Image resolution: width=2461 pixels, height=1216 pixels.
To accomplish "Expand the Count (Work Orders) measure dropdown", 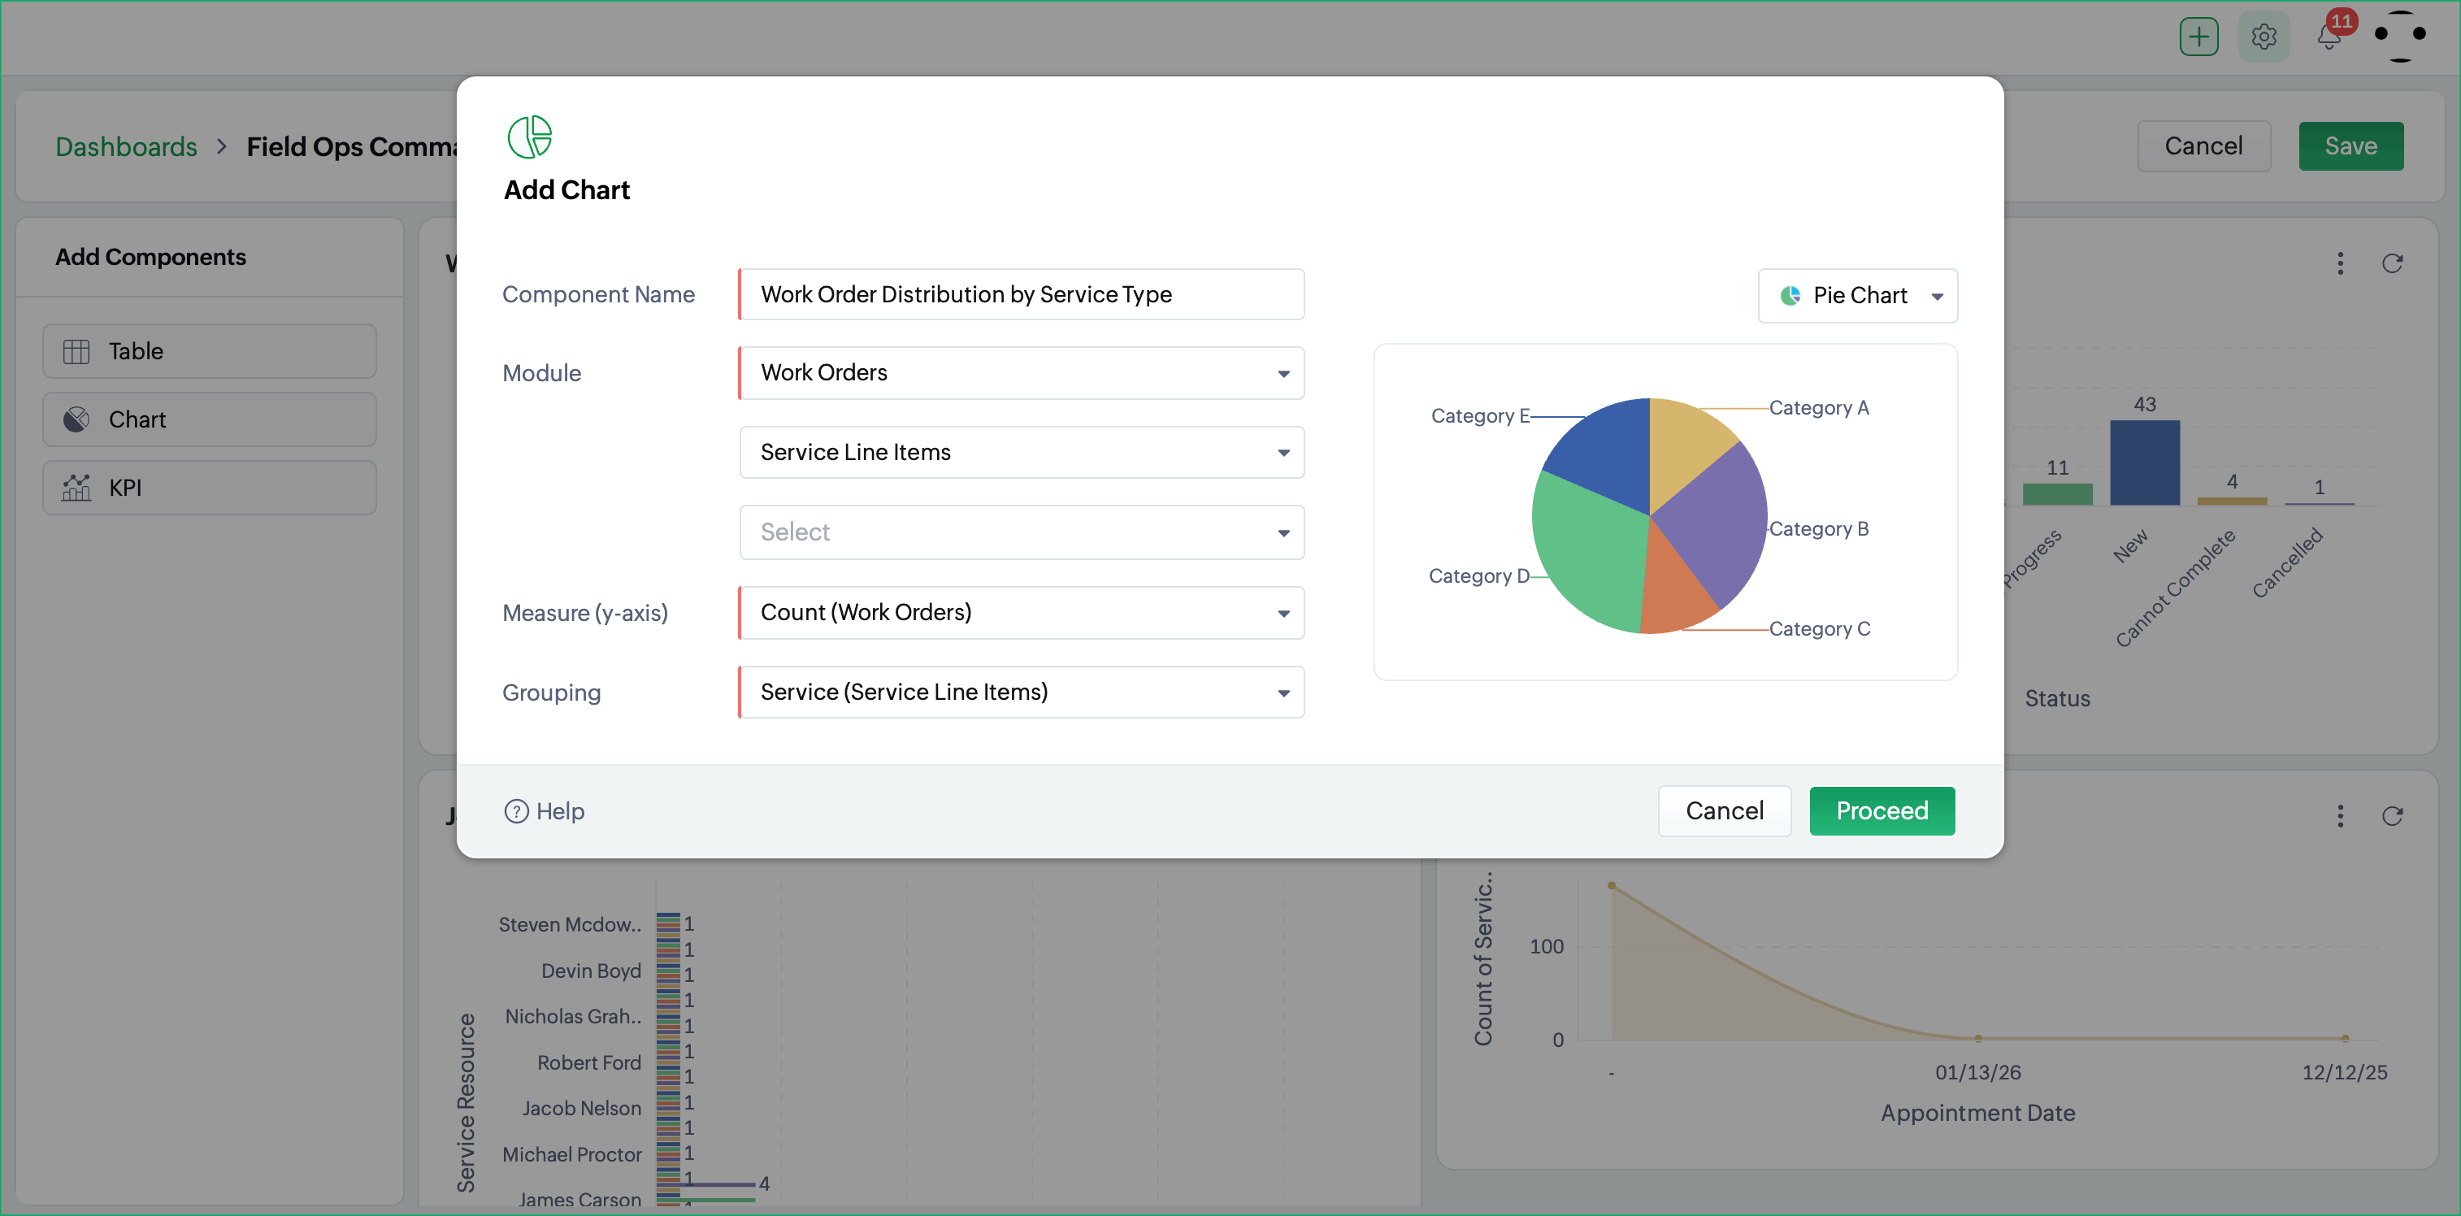I will pos(1022,612).
